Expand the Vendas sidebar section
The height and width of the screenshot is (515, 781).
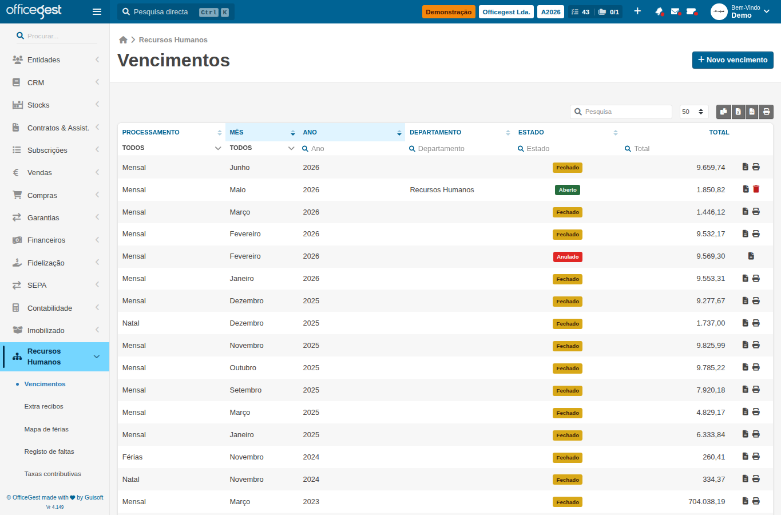55,172
